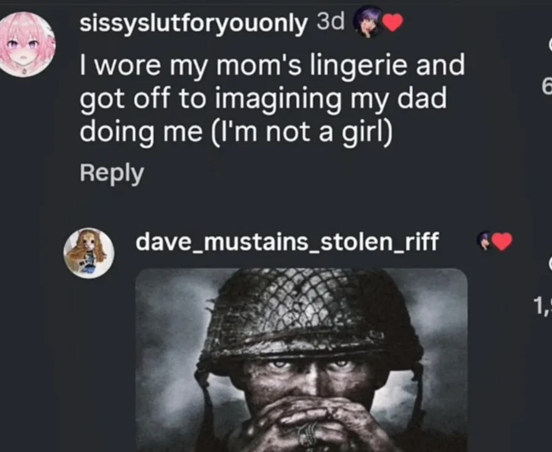
Task: Open dave_mustains_stolen_riff's profile via username
Action: [x=287, y=242]
